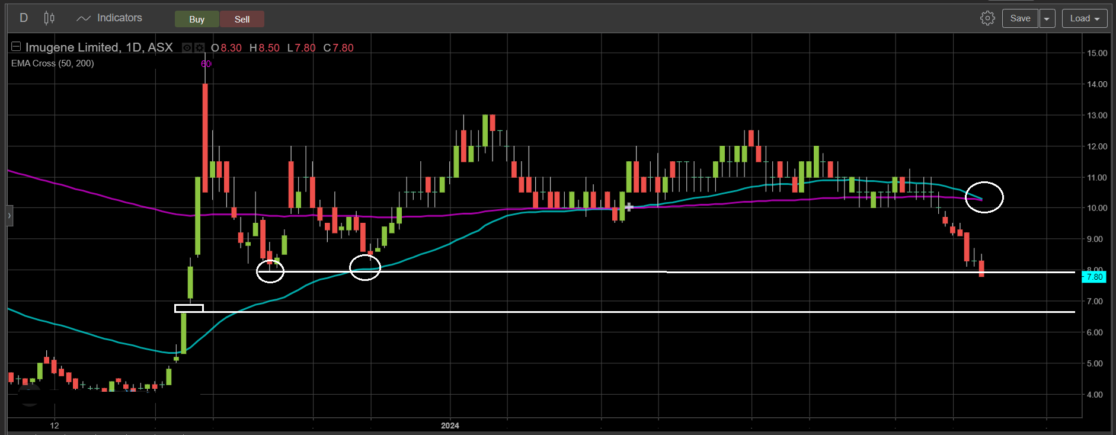Open the Indicators menu
This screenshot has width=1116, height=435.
click(110, 18)
